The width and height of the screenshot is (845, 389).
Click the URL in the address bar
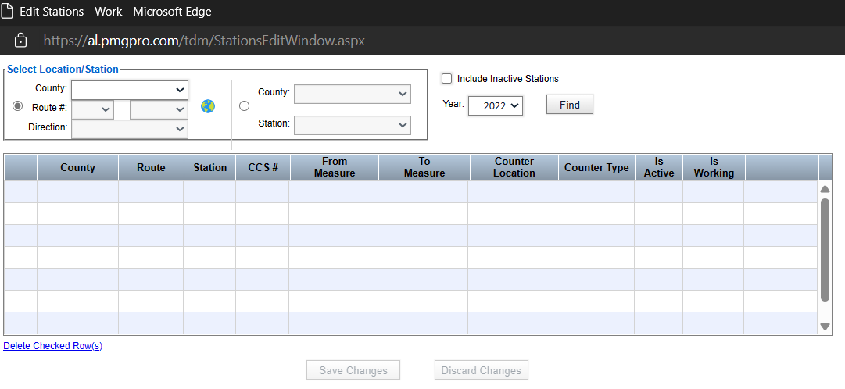[x=204, y=41]
